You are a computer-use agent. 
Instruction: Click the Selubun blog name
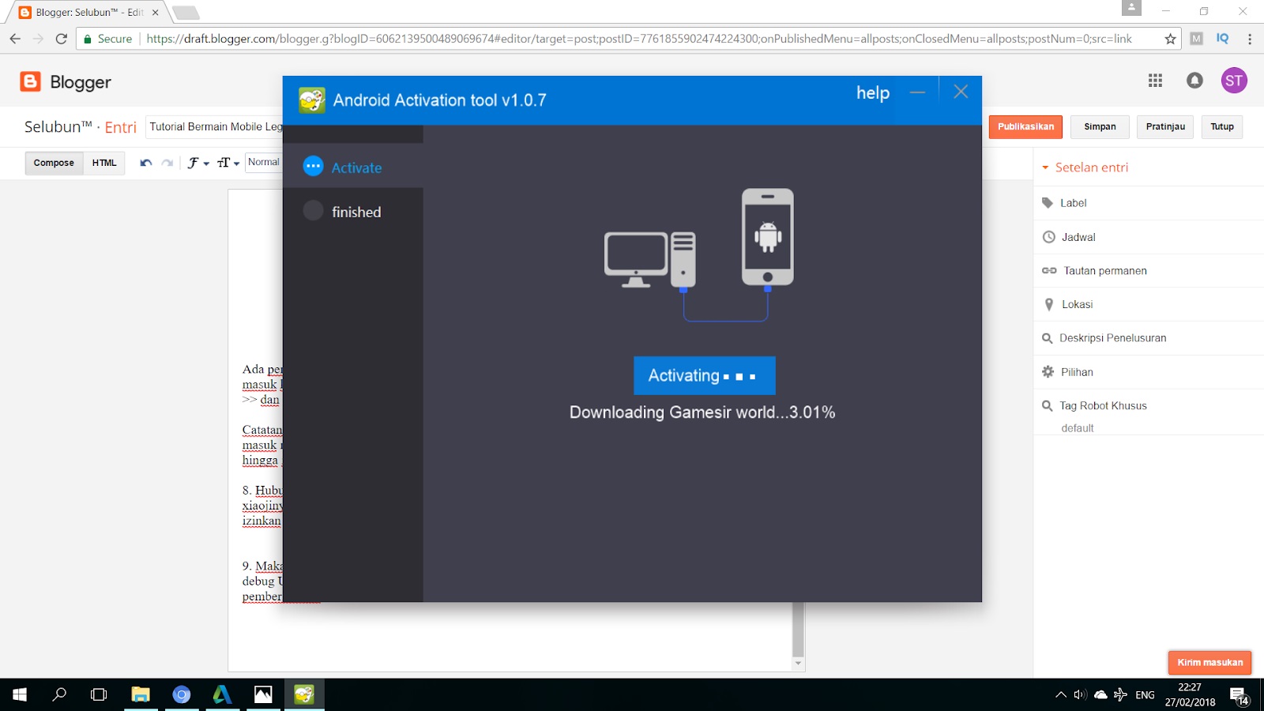58,126
